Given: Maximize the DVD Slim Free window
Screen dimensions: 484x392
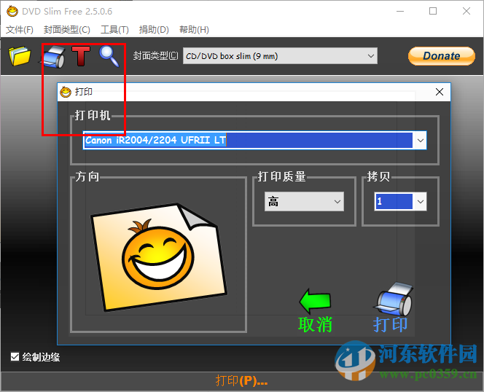Looking at the screenshot, I should pos(433,12).
